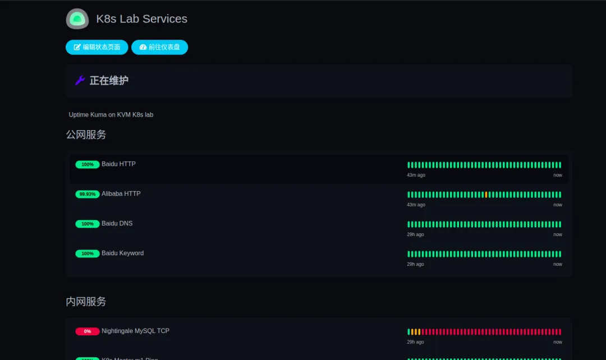Click the K8s Lab Services title
Viewport: 606px width, 360px height.
pos(142,19)
